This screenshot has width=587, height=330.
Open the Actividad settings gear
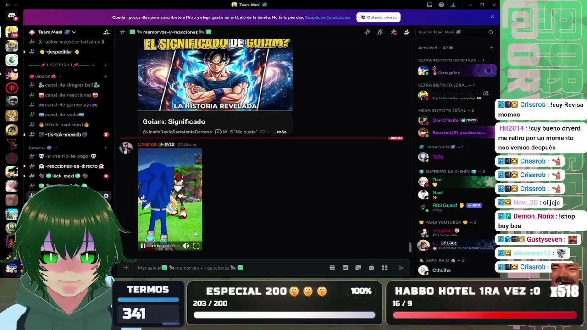coord(451,48)
